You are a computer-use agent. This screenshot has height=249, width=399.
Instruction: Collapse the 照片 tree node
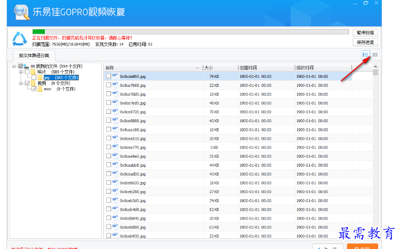coord(21,72)
